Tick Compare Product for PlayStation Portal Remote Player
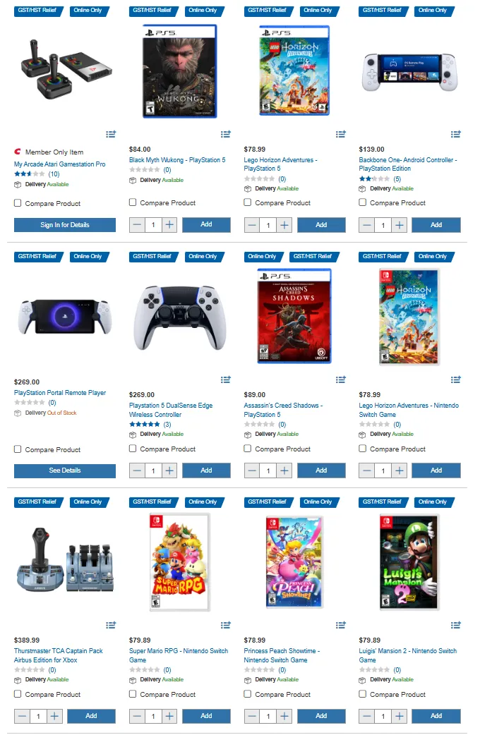The width and height of the screenshot is (480, 735). [x=18, y=449]
